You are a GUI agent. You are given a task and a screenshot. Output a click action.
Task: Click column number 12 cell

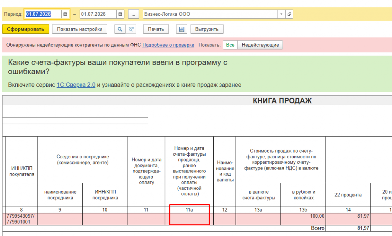pyautogui.click(x=225, y=210)
